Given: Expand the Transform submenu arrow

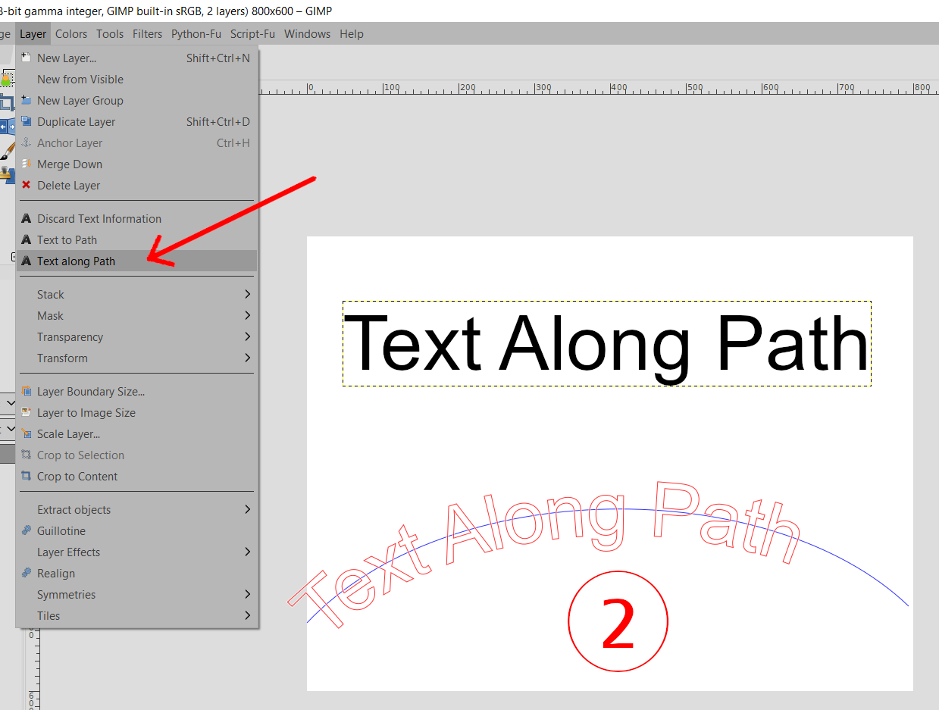Looking at the screenshot, I should [x=247, y=358].
